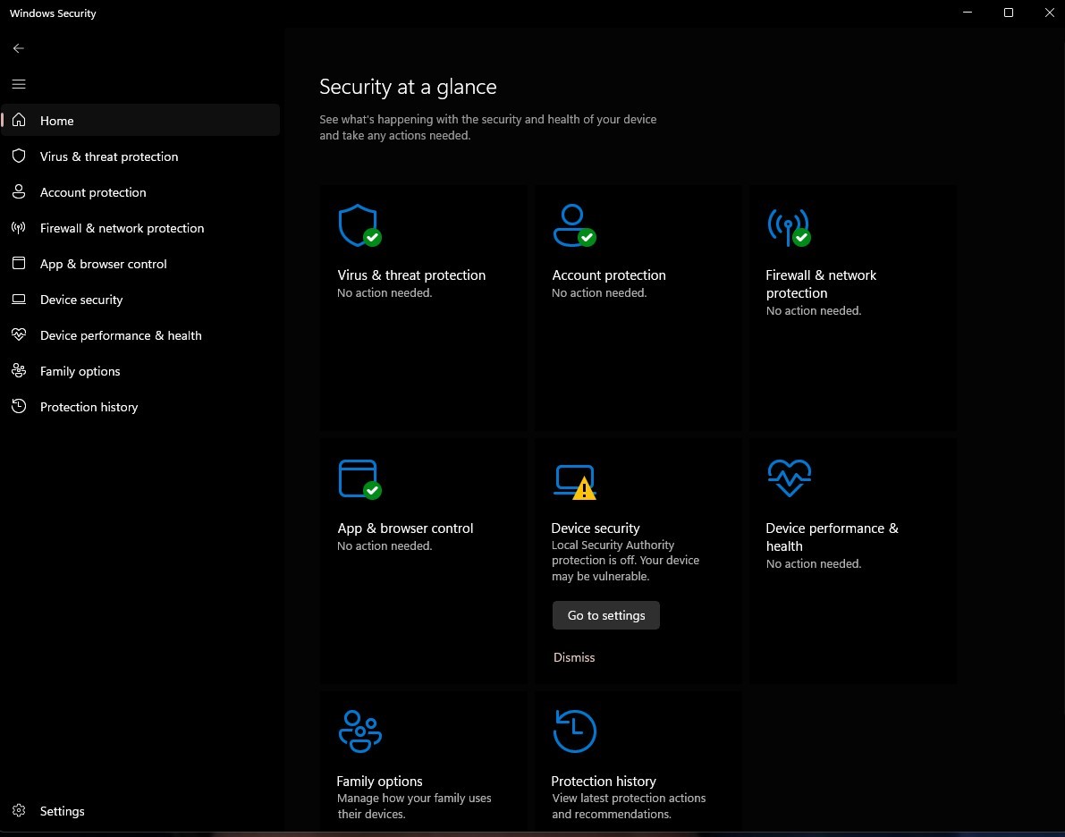
Task: Click the Home house icon in sidebar
Action: (19, 120)
